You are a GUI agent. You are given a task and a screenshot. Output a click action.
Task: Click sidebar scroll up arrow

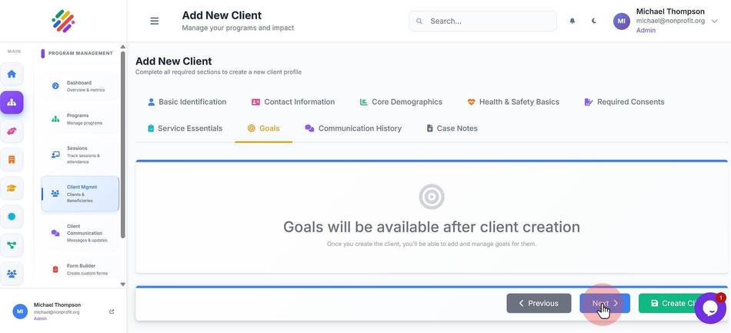tap(122, 47)
